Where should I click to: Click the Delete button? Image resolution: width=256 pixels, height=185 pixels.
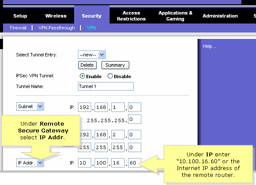click(87, 65)
